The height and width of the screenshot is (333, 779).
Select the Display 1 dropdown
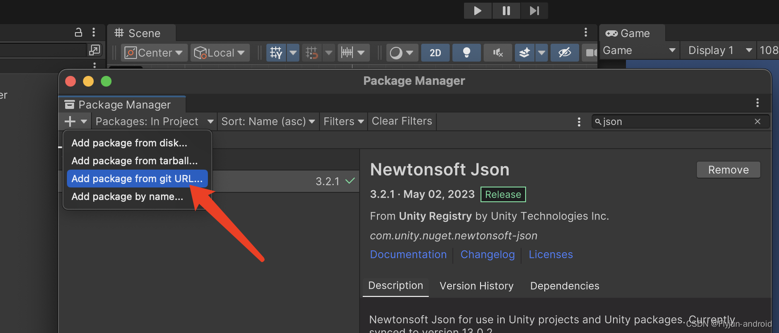[x=719, y=50]
